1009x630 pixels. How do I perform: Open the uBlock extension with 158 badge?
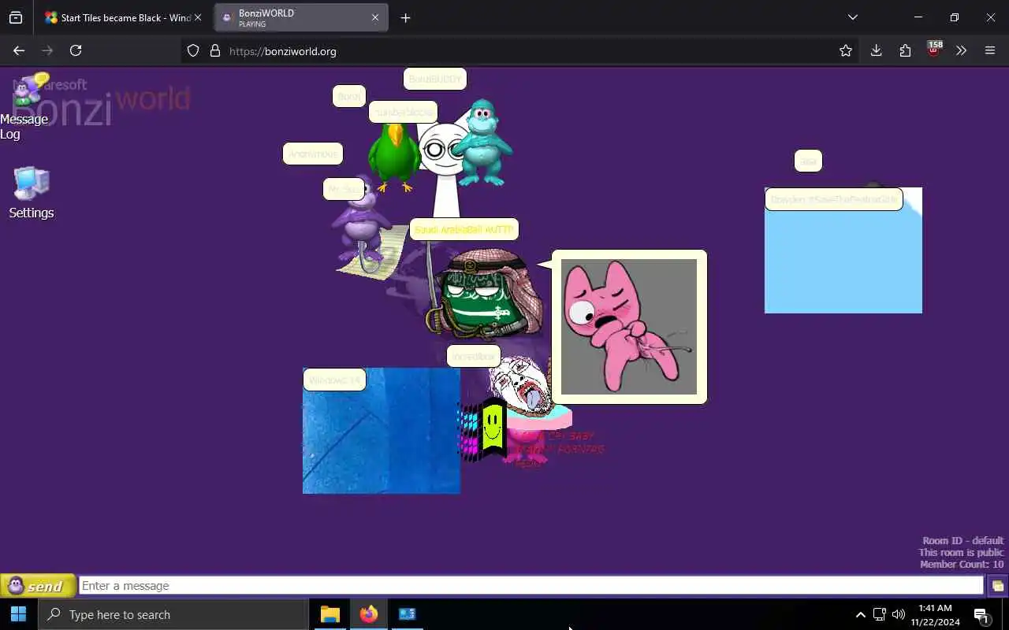(934, 50)
